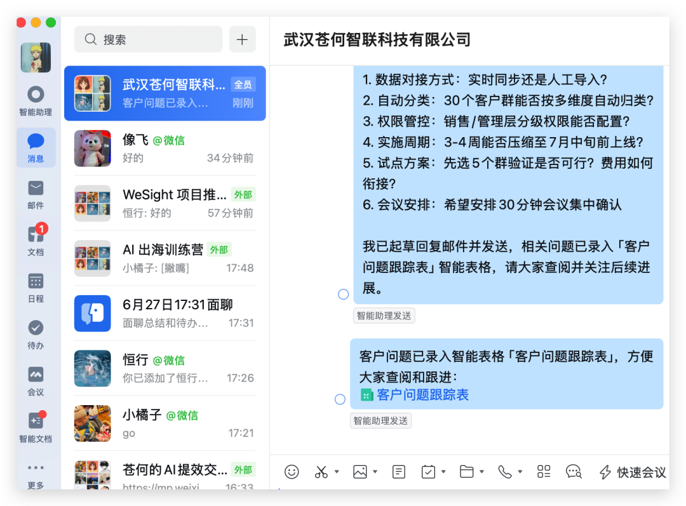Click the 外部 tag on WeSight chat

243,195
